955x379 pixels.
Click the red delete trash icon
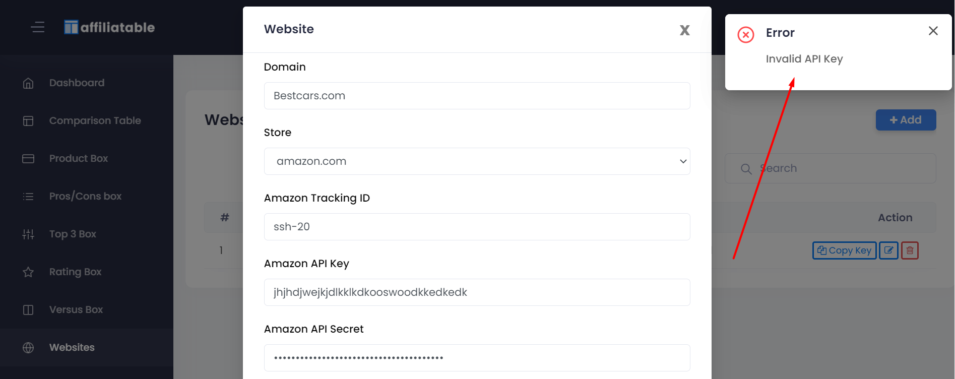[x=910, y=250]
